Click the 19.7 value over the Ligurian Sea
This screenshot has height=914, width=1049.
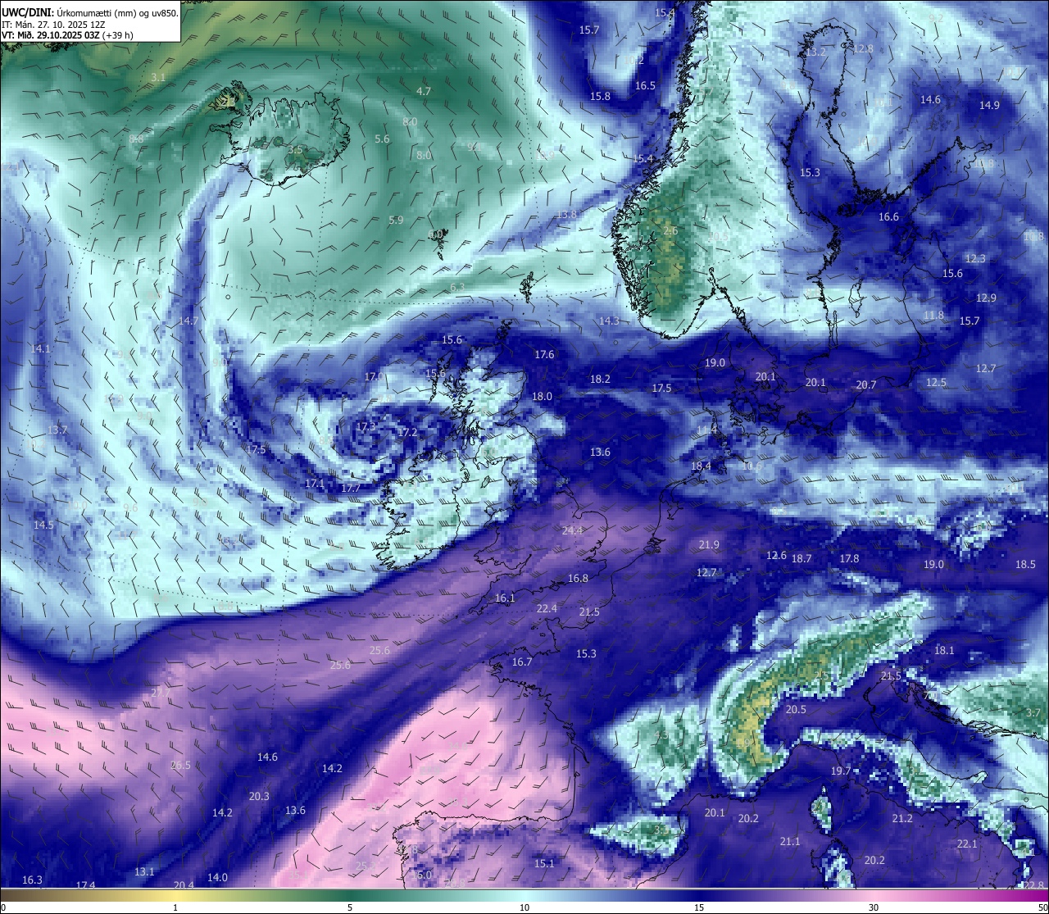pos(841,771)
